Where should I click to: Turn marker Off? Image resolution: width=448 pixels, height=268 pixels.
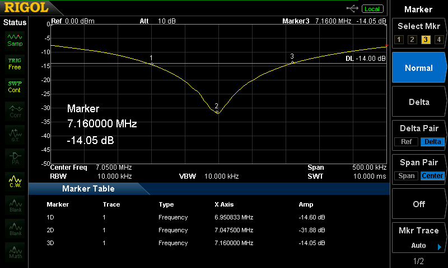[x=419, y=204]
